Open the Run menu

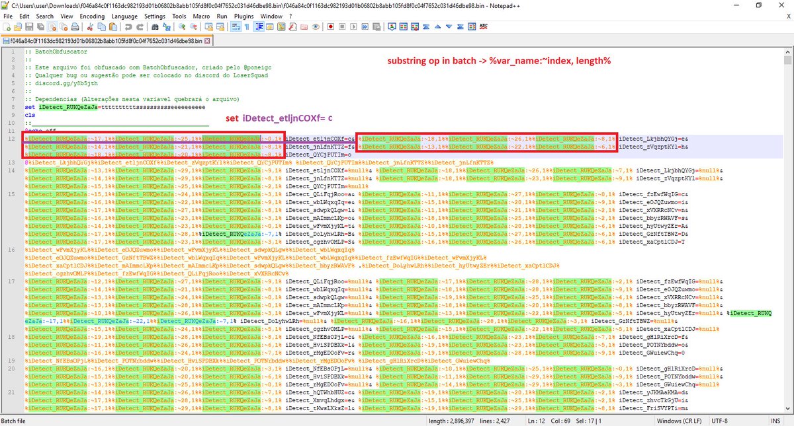[x=222, y=15]
